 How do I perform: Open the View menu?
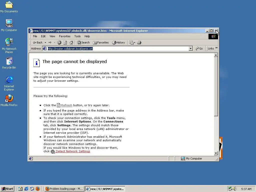click(x=52, y=36)
